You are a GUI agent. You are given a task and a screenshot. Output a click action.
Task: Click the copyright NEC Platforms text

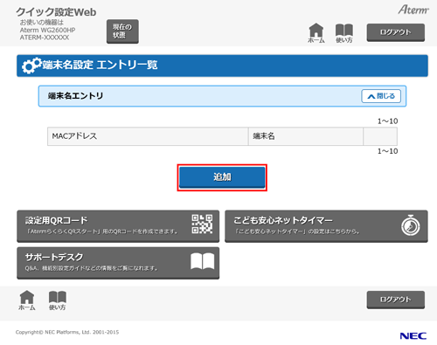coord(67,332)
